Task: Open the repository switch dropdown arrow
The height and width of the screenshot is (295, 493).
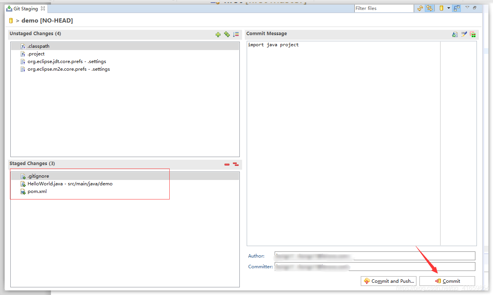Action: click(x=449, y=8)
